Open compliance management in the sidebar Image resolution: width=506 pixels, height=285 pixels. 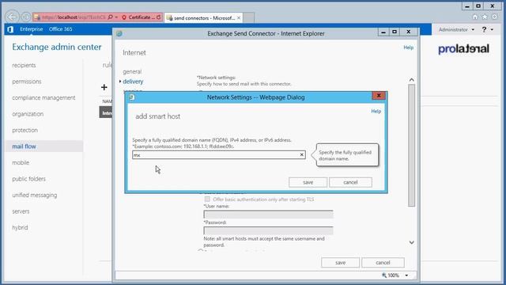[43, 97]
